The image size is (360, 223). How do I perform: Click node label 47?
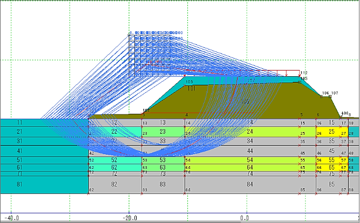point(343,154)
